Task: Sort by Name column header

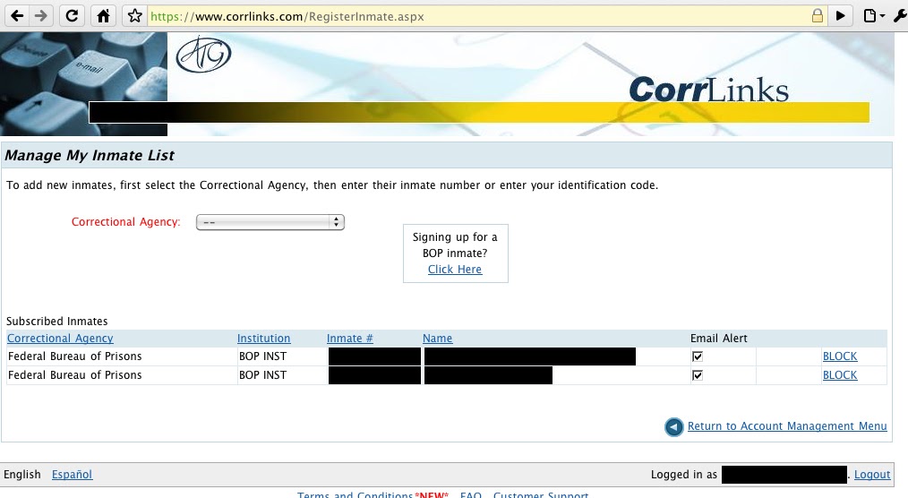Action: click(437, 339)
